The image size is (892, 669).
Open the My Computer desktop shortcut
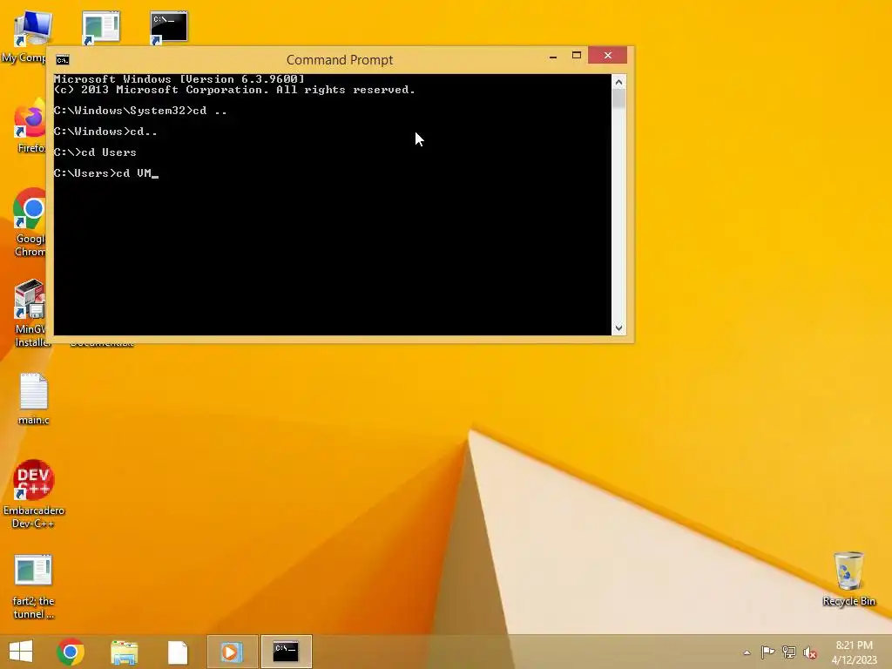coord(32,27)
